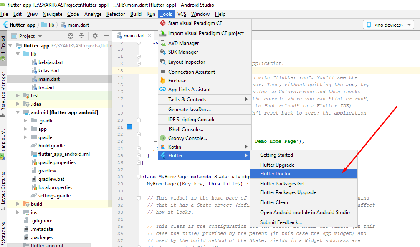
Task: Expand the test folder
Action: (x=18, y=96)
